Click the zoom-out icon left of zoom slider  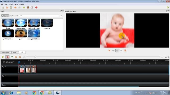tap(24, 57)
